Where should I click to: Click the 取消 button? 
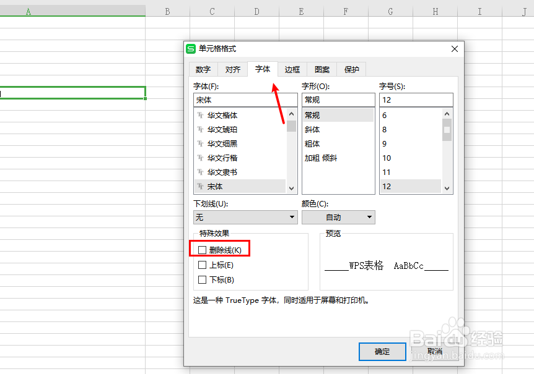point(435,352)
